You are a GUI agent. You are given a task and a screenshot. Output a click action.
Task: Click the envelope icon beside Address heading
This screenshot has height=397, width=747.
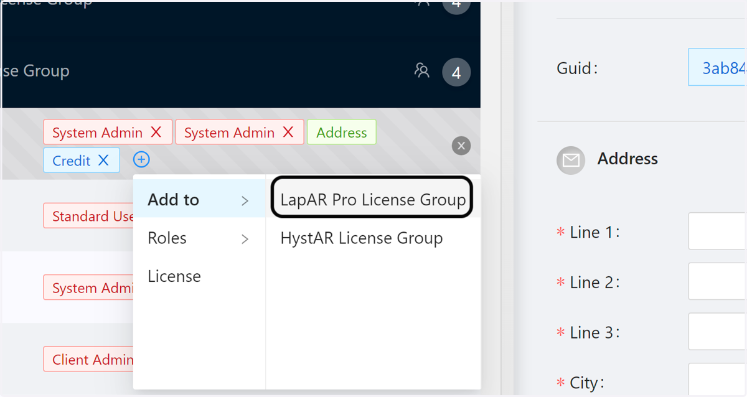(x=571, y=161)
